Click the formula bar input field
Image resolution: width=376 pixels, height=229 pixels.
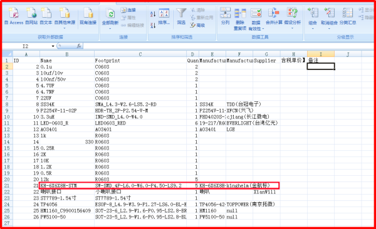[228, 46]
